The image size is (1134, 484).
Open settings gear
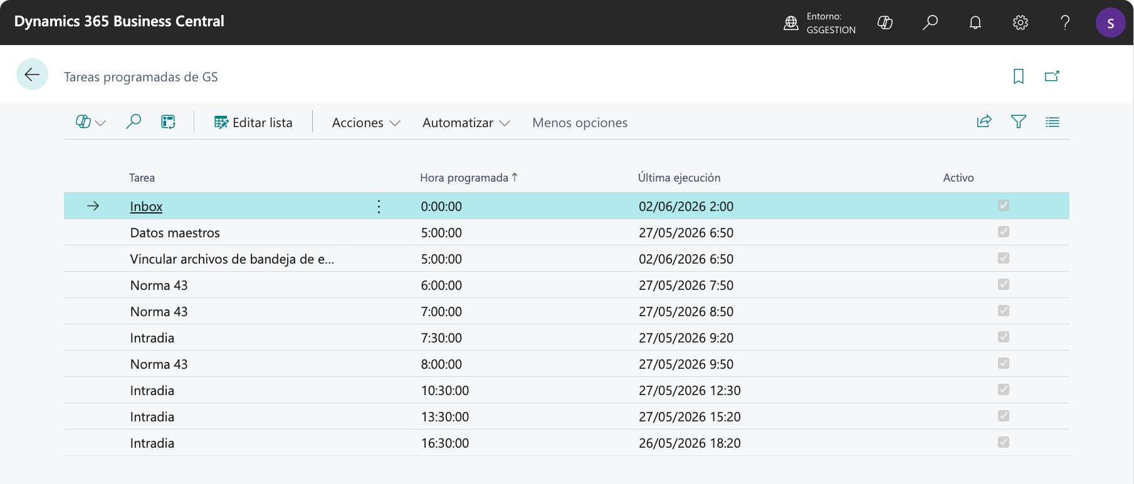point(1021,23)
